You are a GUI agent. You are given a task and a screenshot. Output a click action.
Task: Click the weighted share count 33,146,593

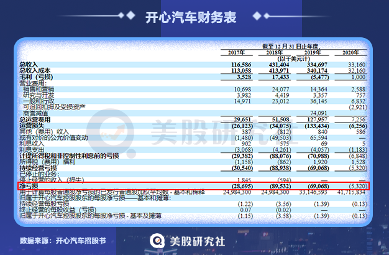313,192
